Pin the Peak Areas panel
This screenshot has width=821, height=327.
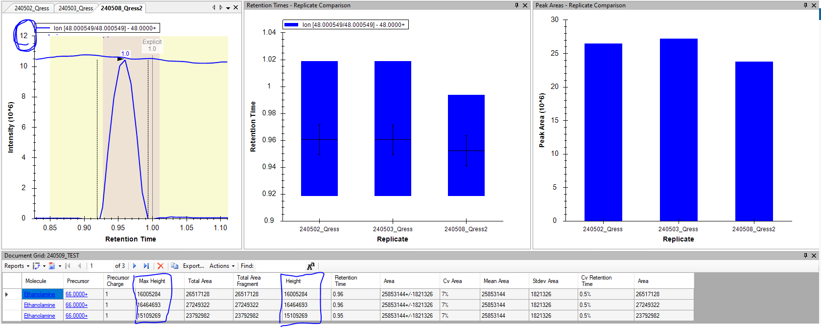(805, 5)
